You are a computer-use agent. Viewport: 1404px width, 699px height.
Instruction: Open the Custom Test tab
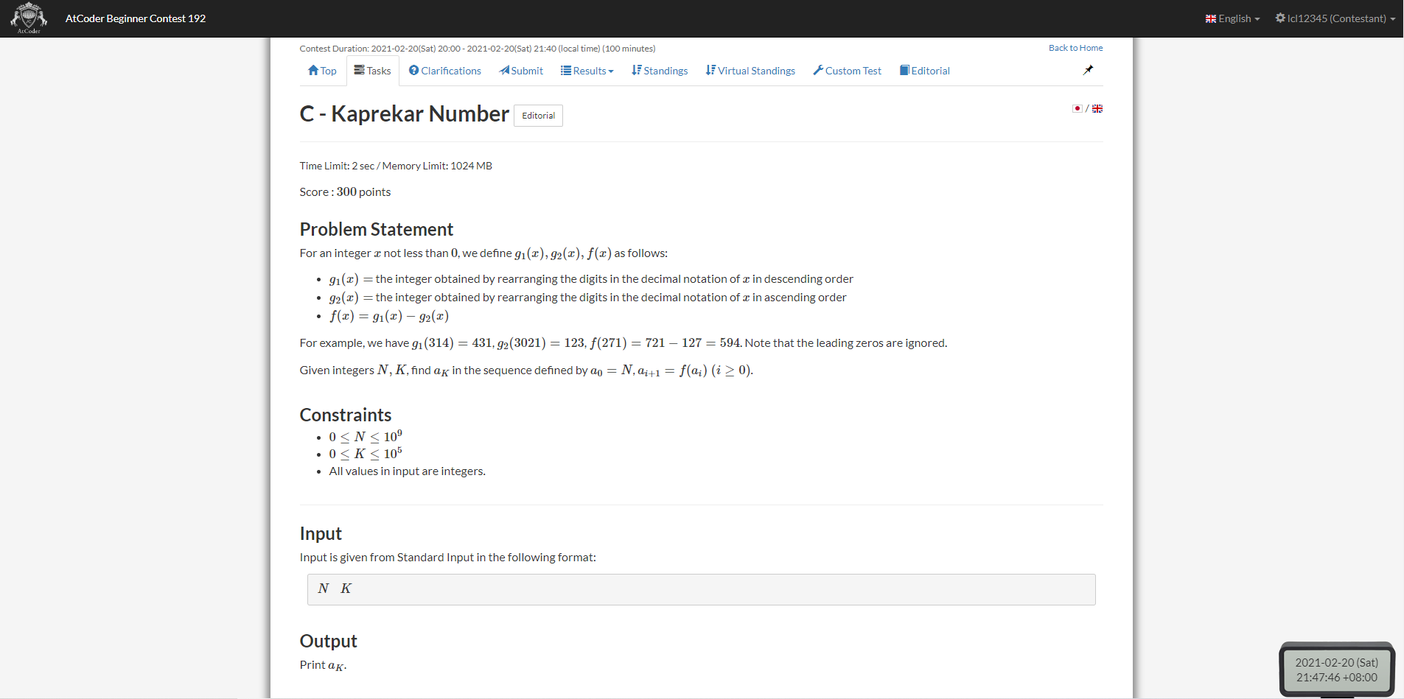click(847, 71)
